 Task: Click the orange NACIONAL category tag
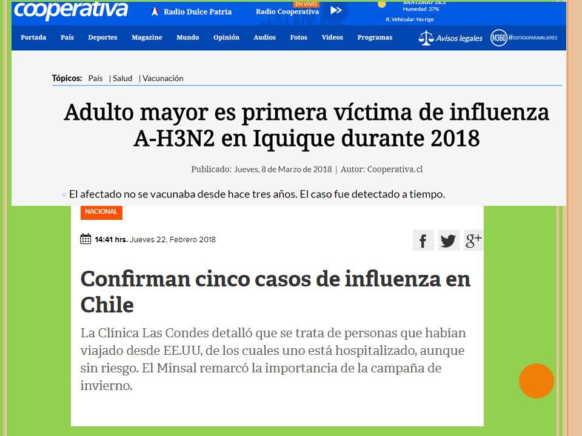101,212
